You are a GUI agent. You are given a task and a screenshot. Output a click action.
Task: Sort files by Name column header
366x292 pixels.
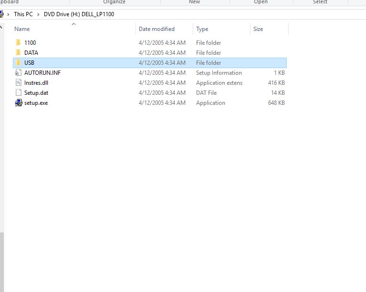click(x=22, y=29)
